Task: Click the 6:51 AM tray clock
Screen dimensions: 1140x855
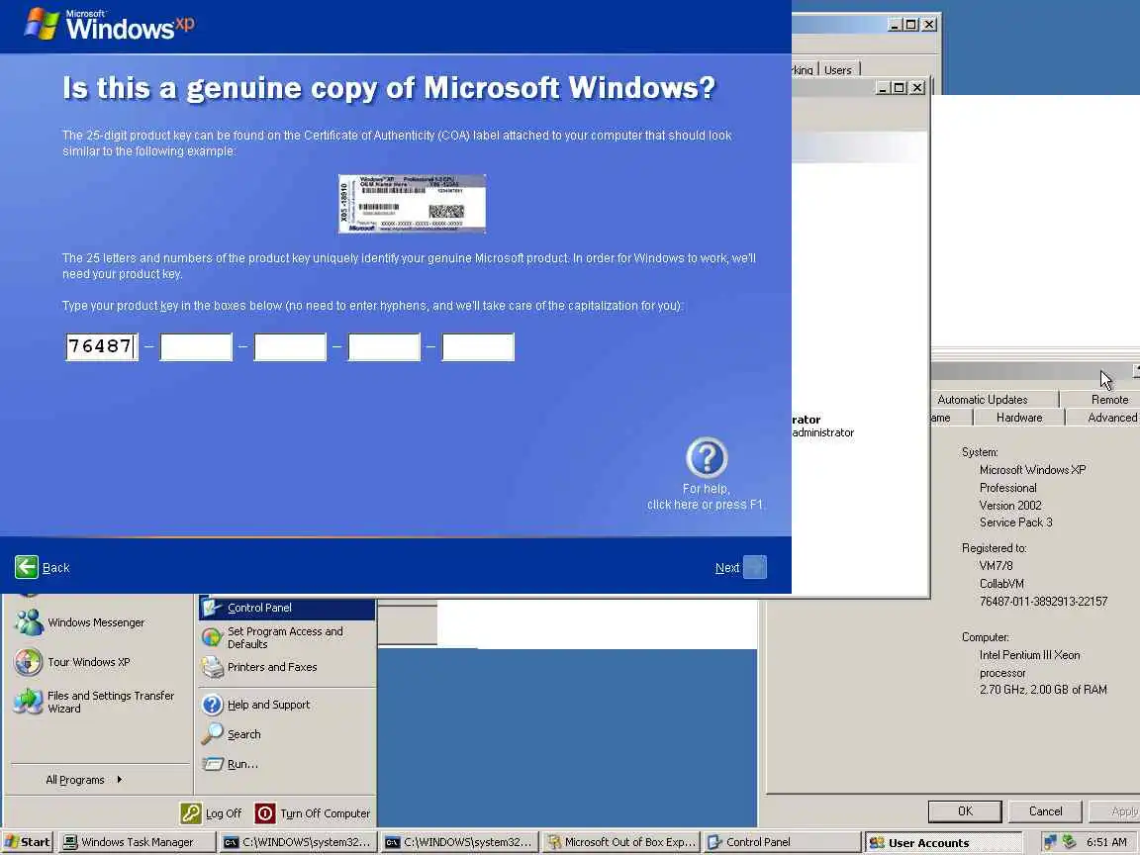Action: pyautogui.click(x=1105, y=842)
